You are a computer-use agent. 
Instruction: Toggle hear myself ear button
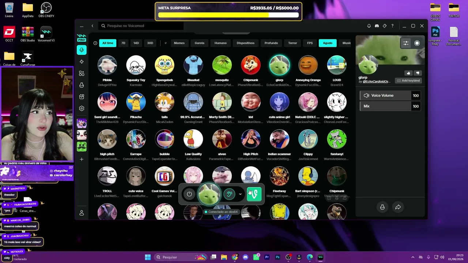(x=229, y=194)
